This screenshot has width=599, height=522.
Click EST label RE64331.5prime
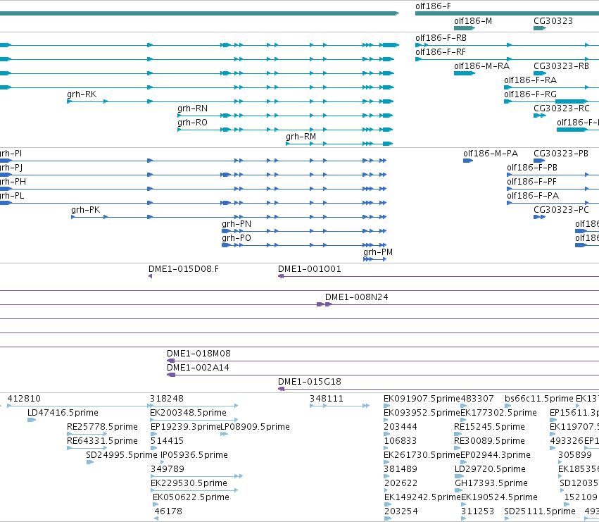(x=102, y=441)
